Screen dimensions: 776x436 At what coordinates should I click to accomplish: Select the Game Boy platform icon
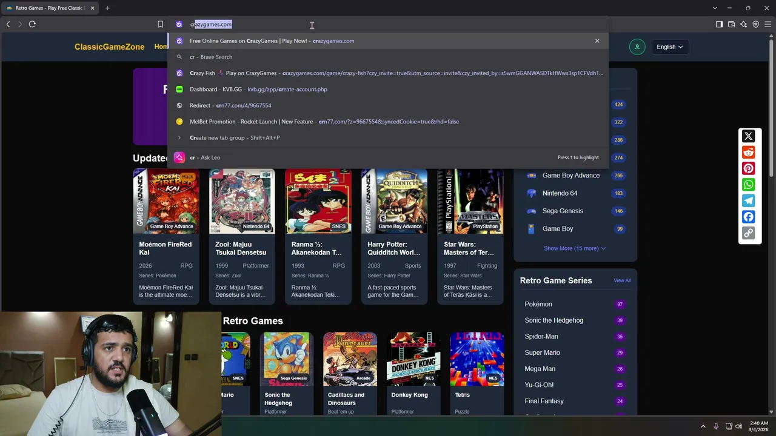click(x=532, y=229)
